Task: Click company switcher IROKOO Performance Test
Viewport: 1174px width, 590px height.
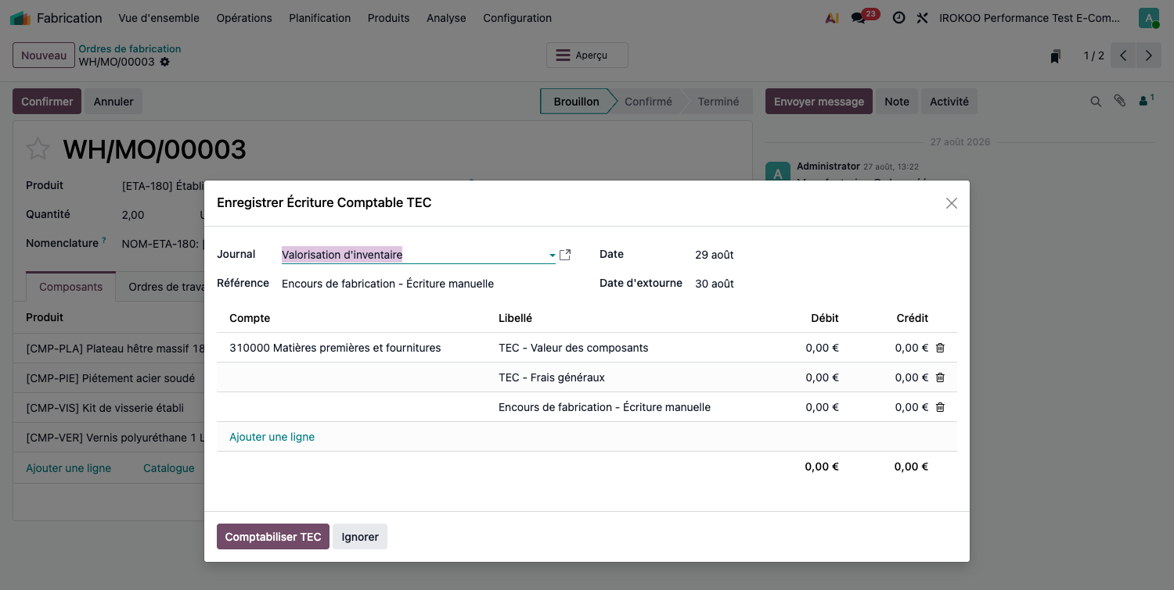Action: point(1029,18)
